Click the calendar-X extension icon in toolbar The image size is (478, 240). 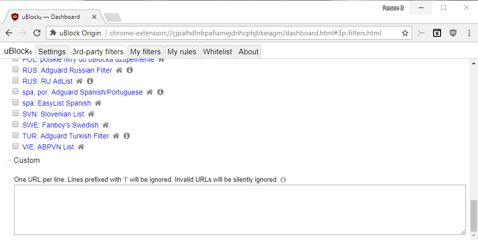[x=437, y=33]
